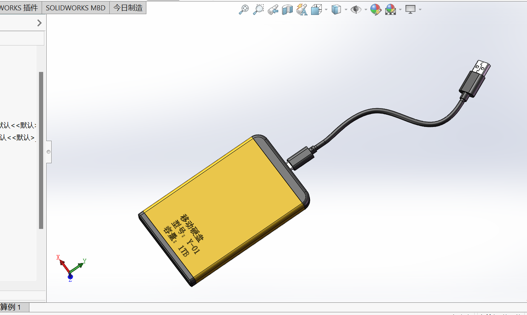This screenshot has width=527, height=315.
Task: Select the Zoom to Area tool
Action: point(258,10)
